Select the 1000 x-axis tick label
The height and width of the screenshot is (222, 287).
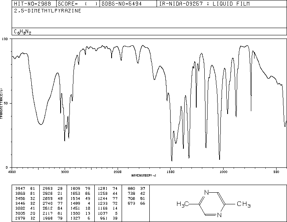tap(223, 172)
